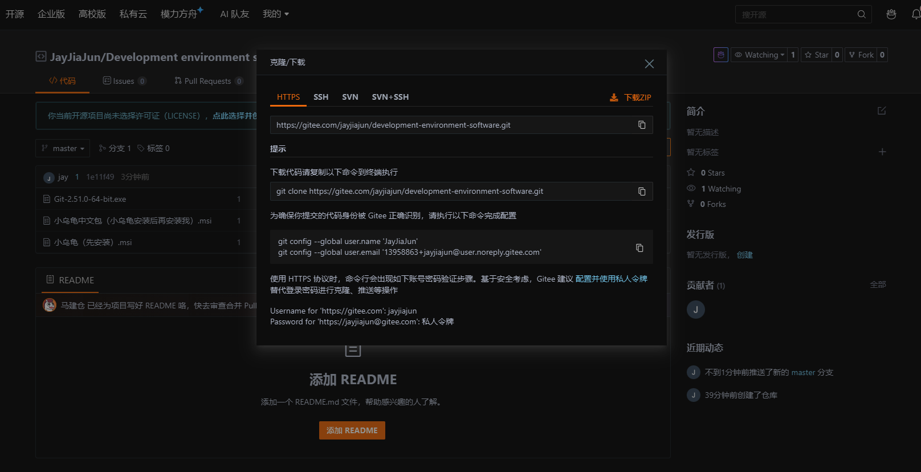Open the master branch dropdown
This screenshot has width=921, height=472.
click(63, 148)
